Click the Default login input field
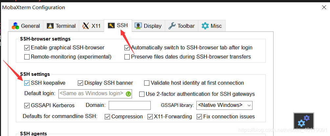The height and width of the screenshot is (136, 330). pyautogui.click(x=95, y=94)
